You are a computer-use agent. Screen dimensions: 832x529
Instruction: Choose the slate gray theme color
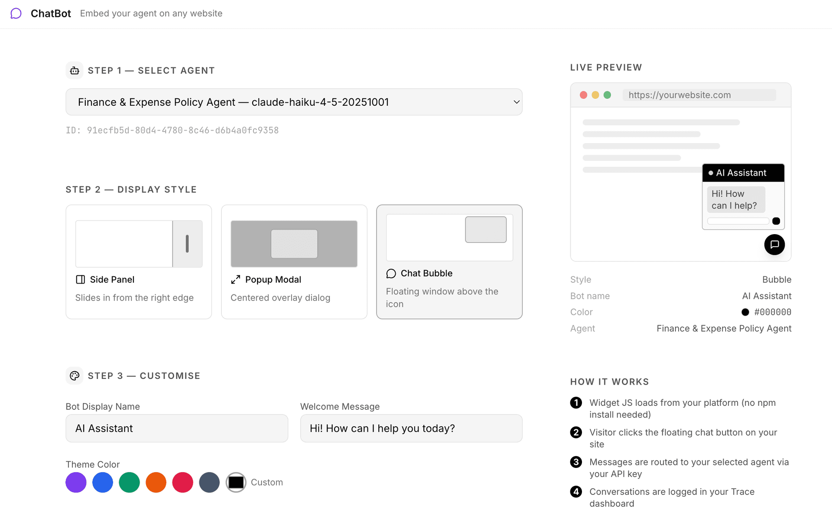pos(209,483)
